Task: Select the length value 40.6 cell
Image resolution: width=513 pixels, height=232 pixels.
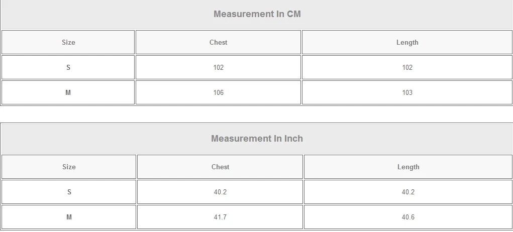Action: point(408,217)
